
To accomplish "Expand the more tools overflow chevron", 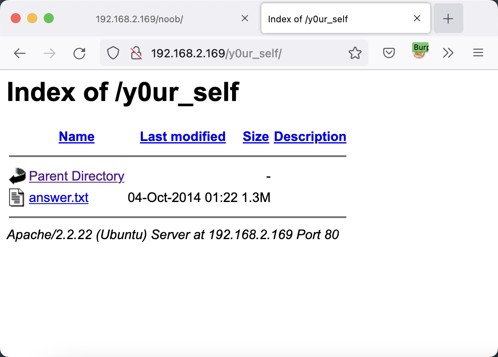I will point(448,53).
